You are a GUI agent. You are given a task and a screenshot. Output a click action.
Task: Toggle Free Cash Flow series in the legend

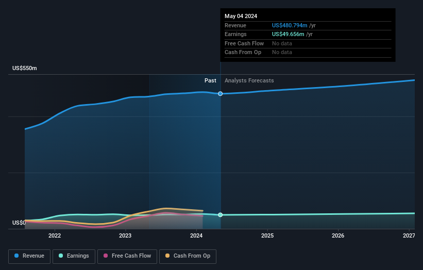[x=127, y=256]
